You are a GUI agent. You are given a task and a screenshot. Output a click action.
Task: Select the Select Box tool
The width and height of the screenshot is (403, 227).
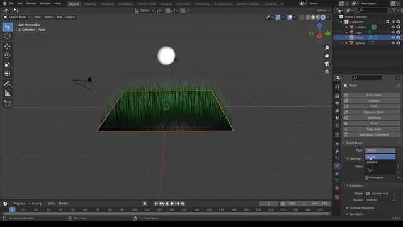click(x=8, y=27)
